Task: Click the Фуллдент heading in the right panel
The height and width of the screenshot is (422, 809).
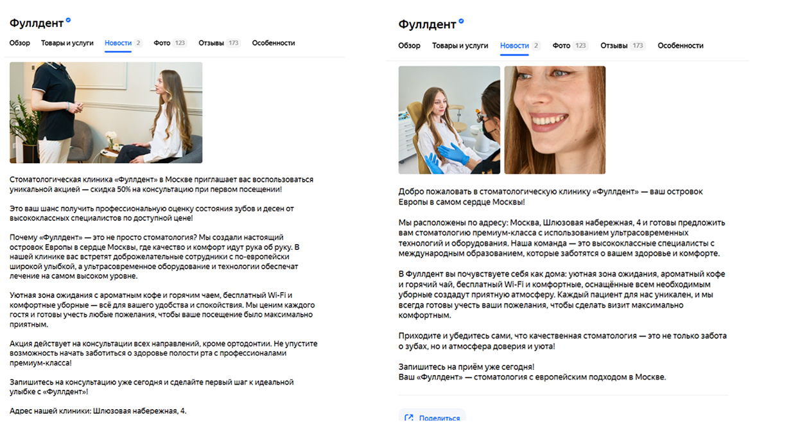Action: click(x=427, y=24)
